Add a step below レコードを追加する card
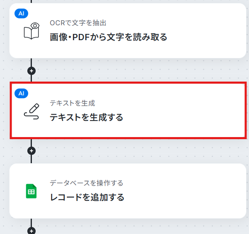 [31, 231]
